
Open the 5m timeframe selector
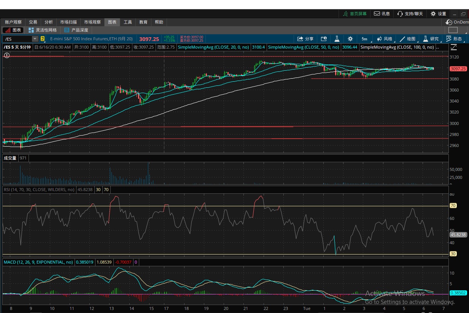point(364,39)
